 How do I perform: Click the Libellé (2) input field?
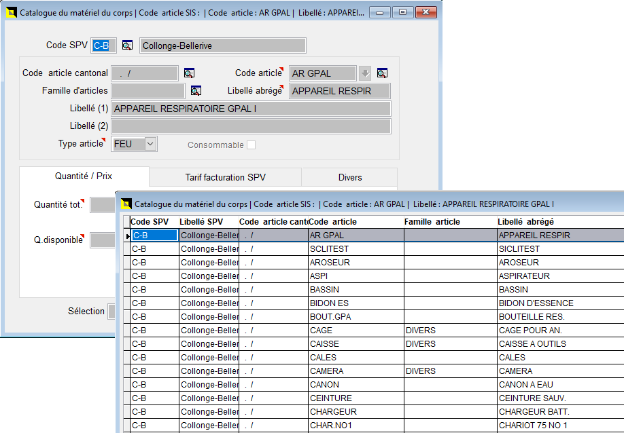click(x=251, y=126)
